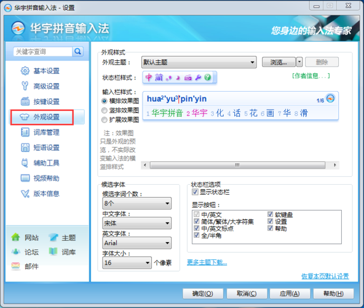The width and height of the screenshot is (364, 308).
Task: Click the 邮件 envelope icon
Action: (15, 265)
